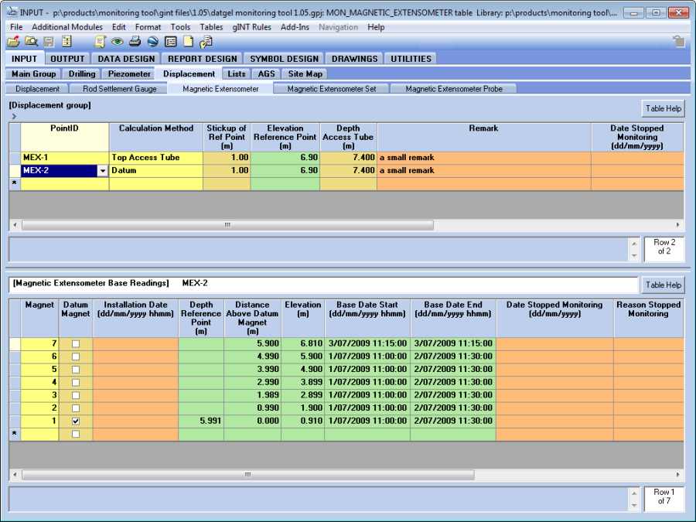Click the clipboard icon at toolbar right
The width and height of the screenshot is (696, 522).
[678, 42]
